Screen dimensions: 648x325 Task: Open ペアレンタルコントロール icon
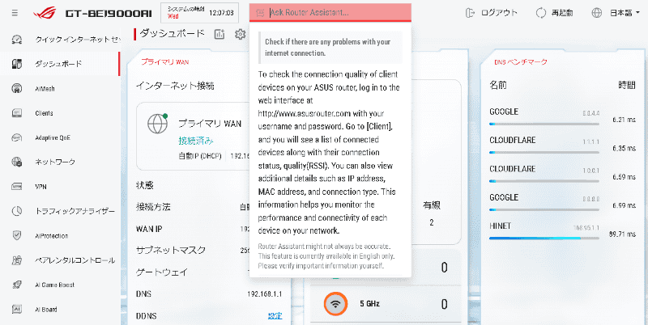[x=16, y=260]
